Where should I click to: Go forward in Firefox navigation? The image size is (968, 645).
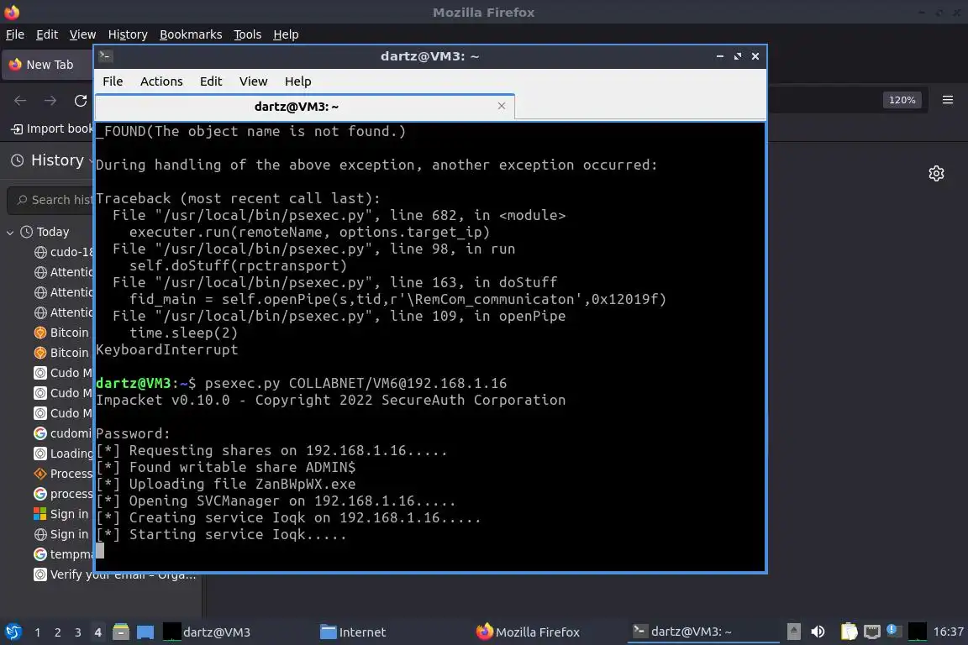click(50, 101)
